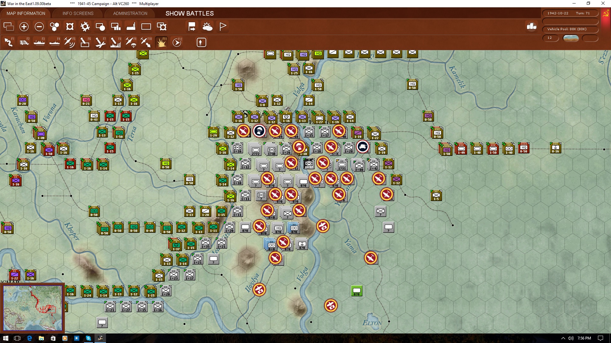Select the green 0?0 counter near Elton
Screen dimensions: 611x343
point(357,291)
